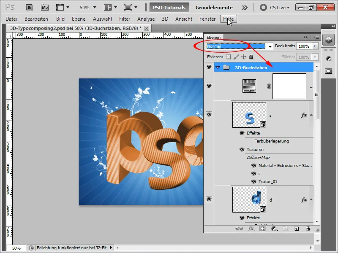Select the Ebenen panel tab
338x253 pixels.
pos(213,37)
